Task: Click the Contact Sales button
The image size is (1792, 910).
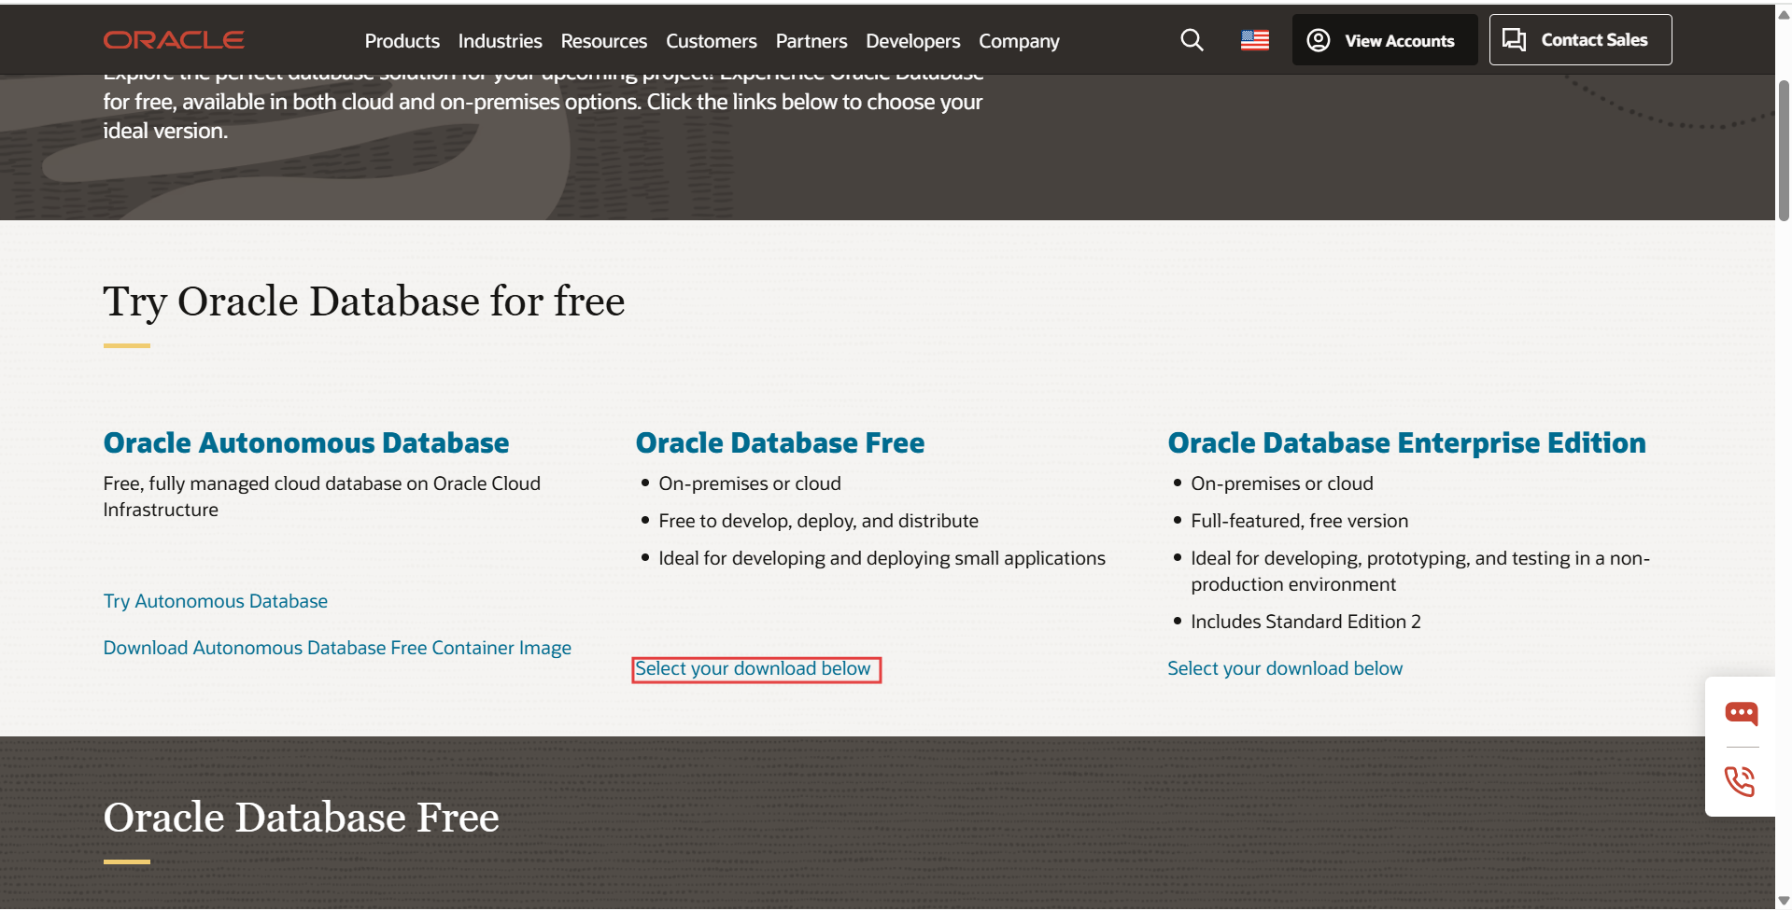Action: coord(1580,40)
